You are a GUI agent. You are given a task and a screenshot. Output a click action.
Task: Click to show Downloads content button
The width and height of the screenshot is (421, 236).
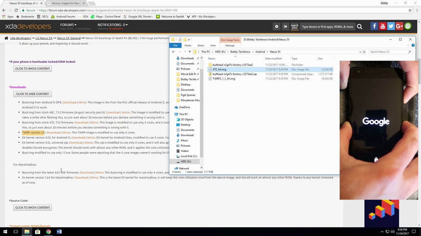click(32, 94)
